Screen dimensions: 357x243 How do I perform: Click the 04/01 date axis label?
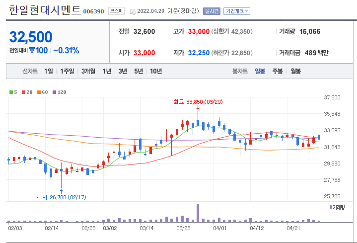click(x=220, y=228)
